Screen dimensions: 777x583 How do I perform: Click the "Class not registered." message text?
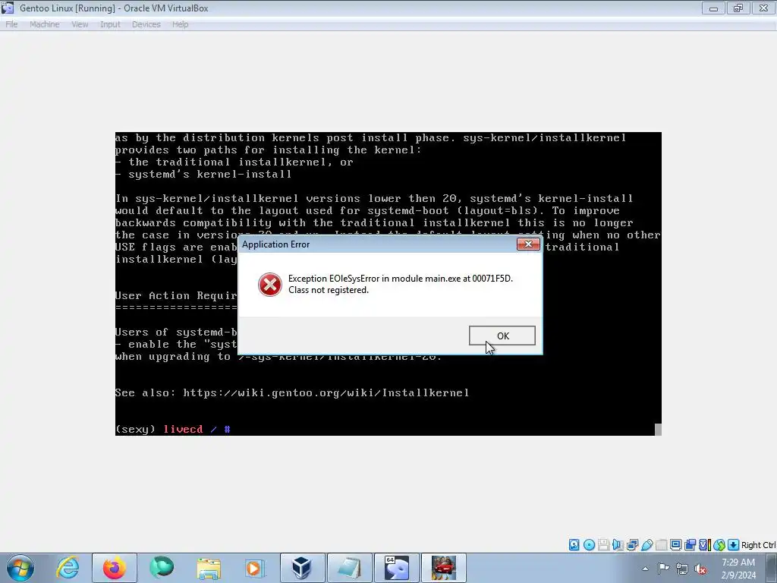[329, 290]
